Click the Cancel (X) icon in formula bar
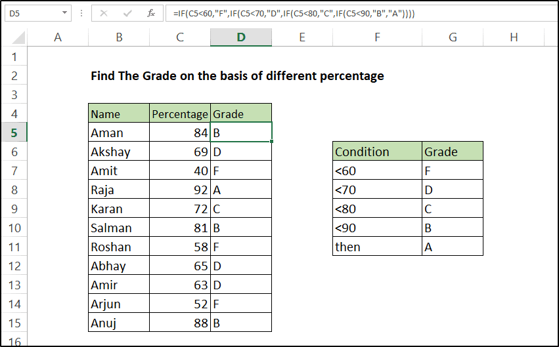Image resolution: width=559 pixels, height=347 pixels. coord(104,14)
